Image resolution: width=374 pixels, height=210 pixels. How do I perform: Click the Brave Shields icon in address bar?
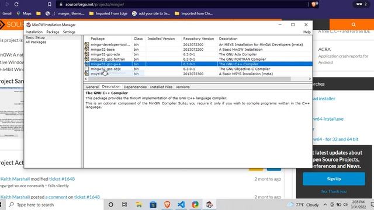pos(314,4)
